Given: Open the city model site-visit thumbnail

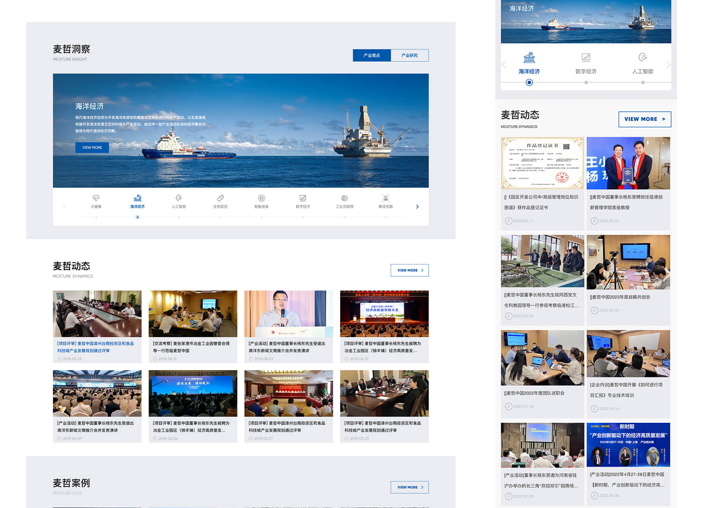Looking at the screenshot, I should [542, 261].
